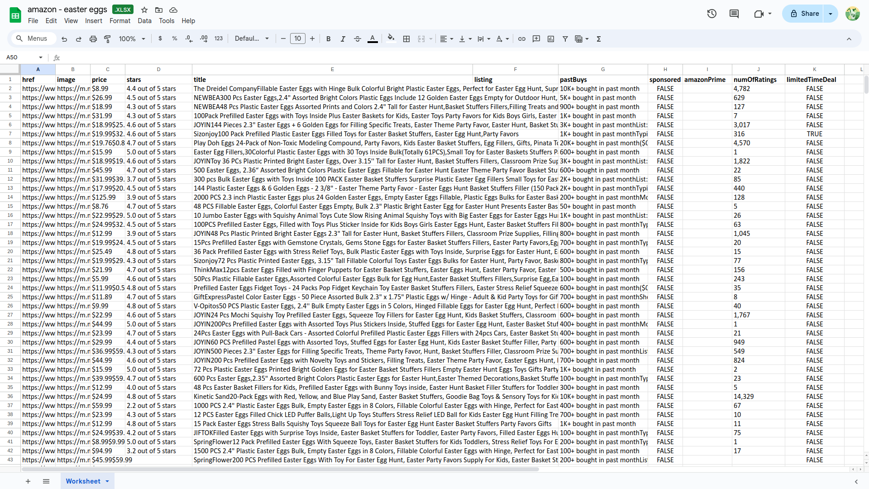Screen dimensions: 869x489
Task: Click the Share button
Action: pyautogui.click(x=805, y=14)
